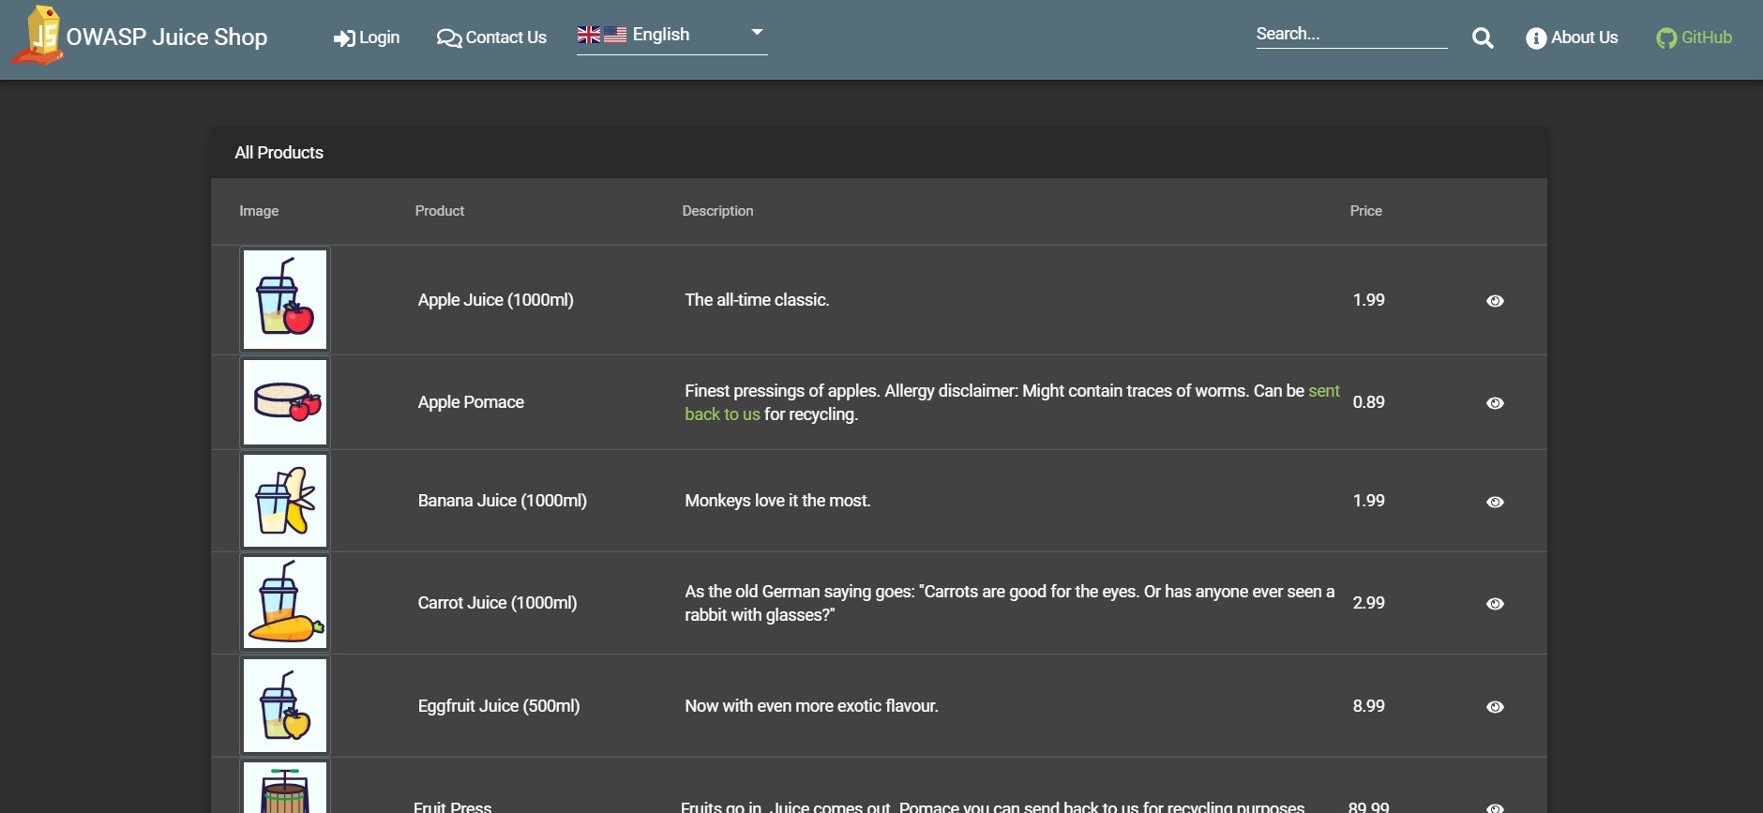Viewport: 1763px width, 813px height.
Task: Click the Apple Pomace product thumbnail
Action: tap(285, 402)
